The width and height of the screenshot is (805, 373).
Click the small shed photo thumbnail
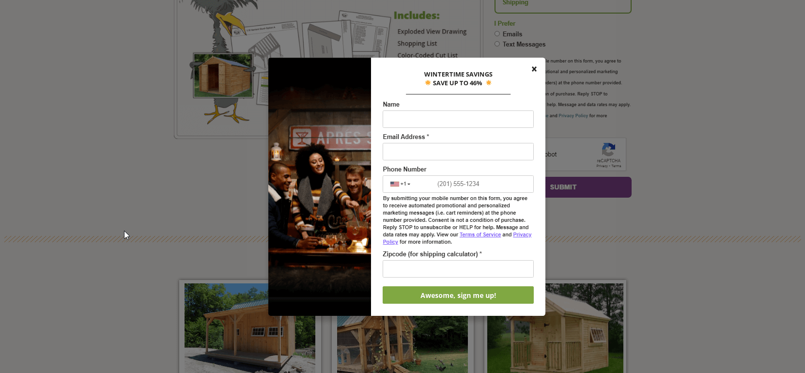point(223,76)
